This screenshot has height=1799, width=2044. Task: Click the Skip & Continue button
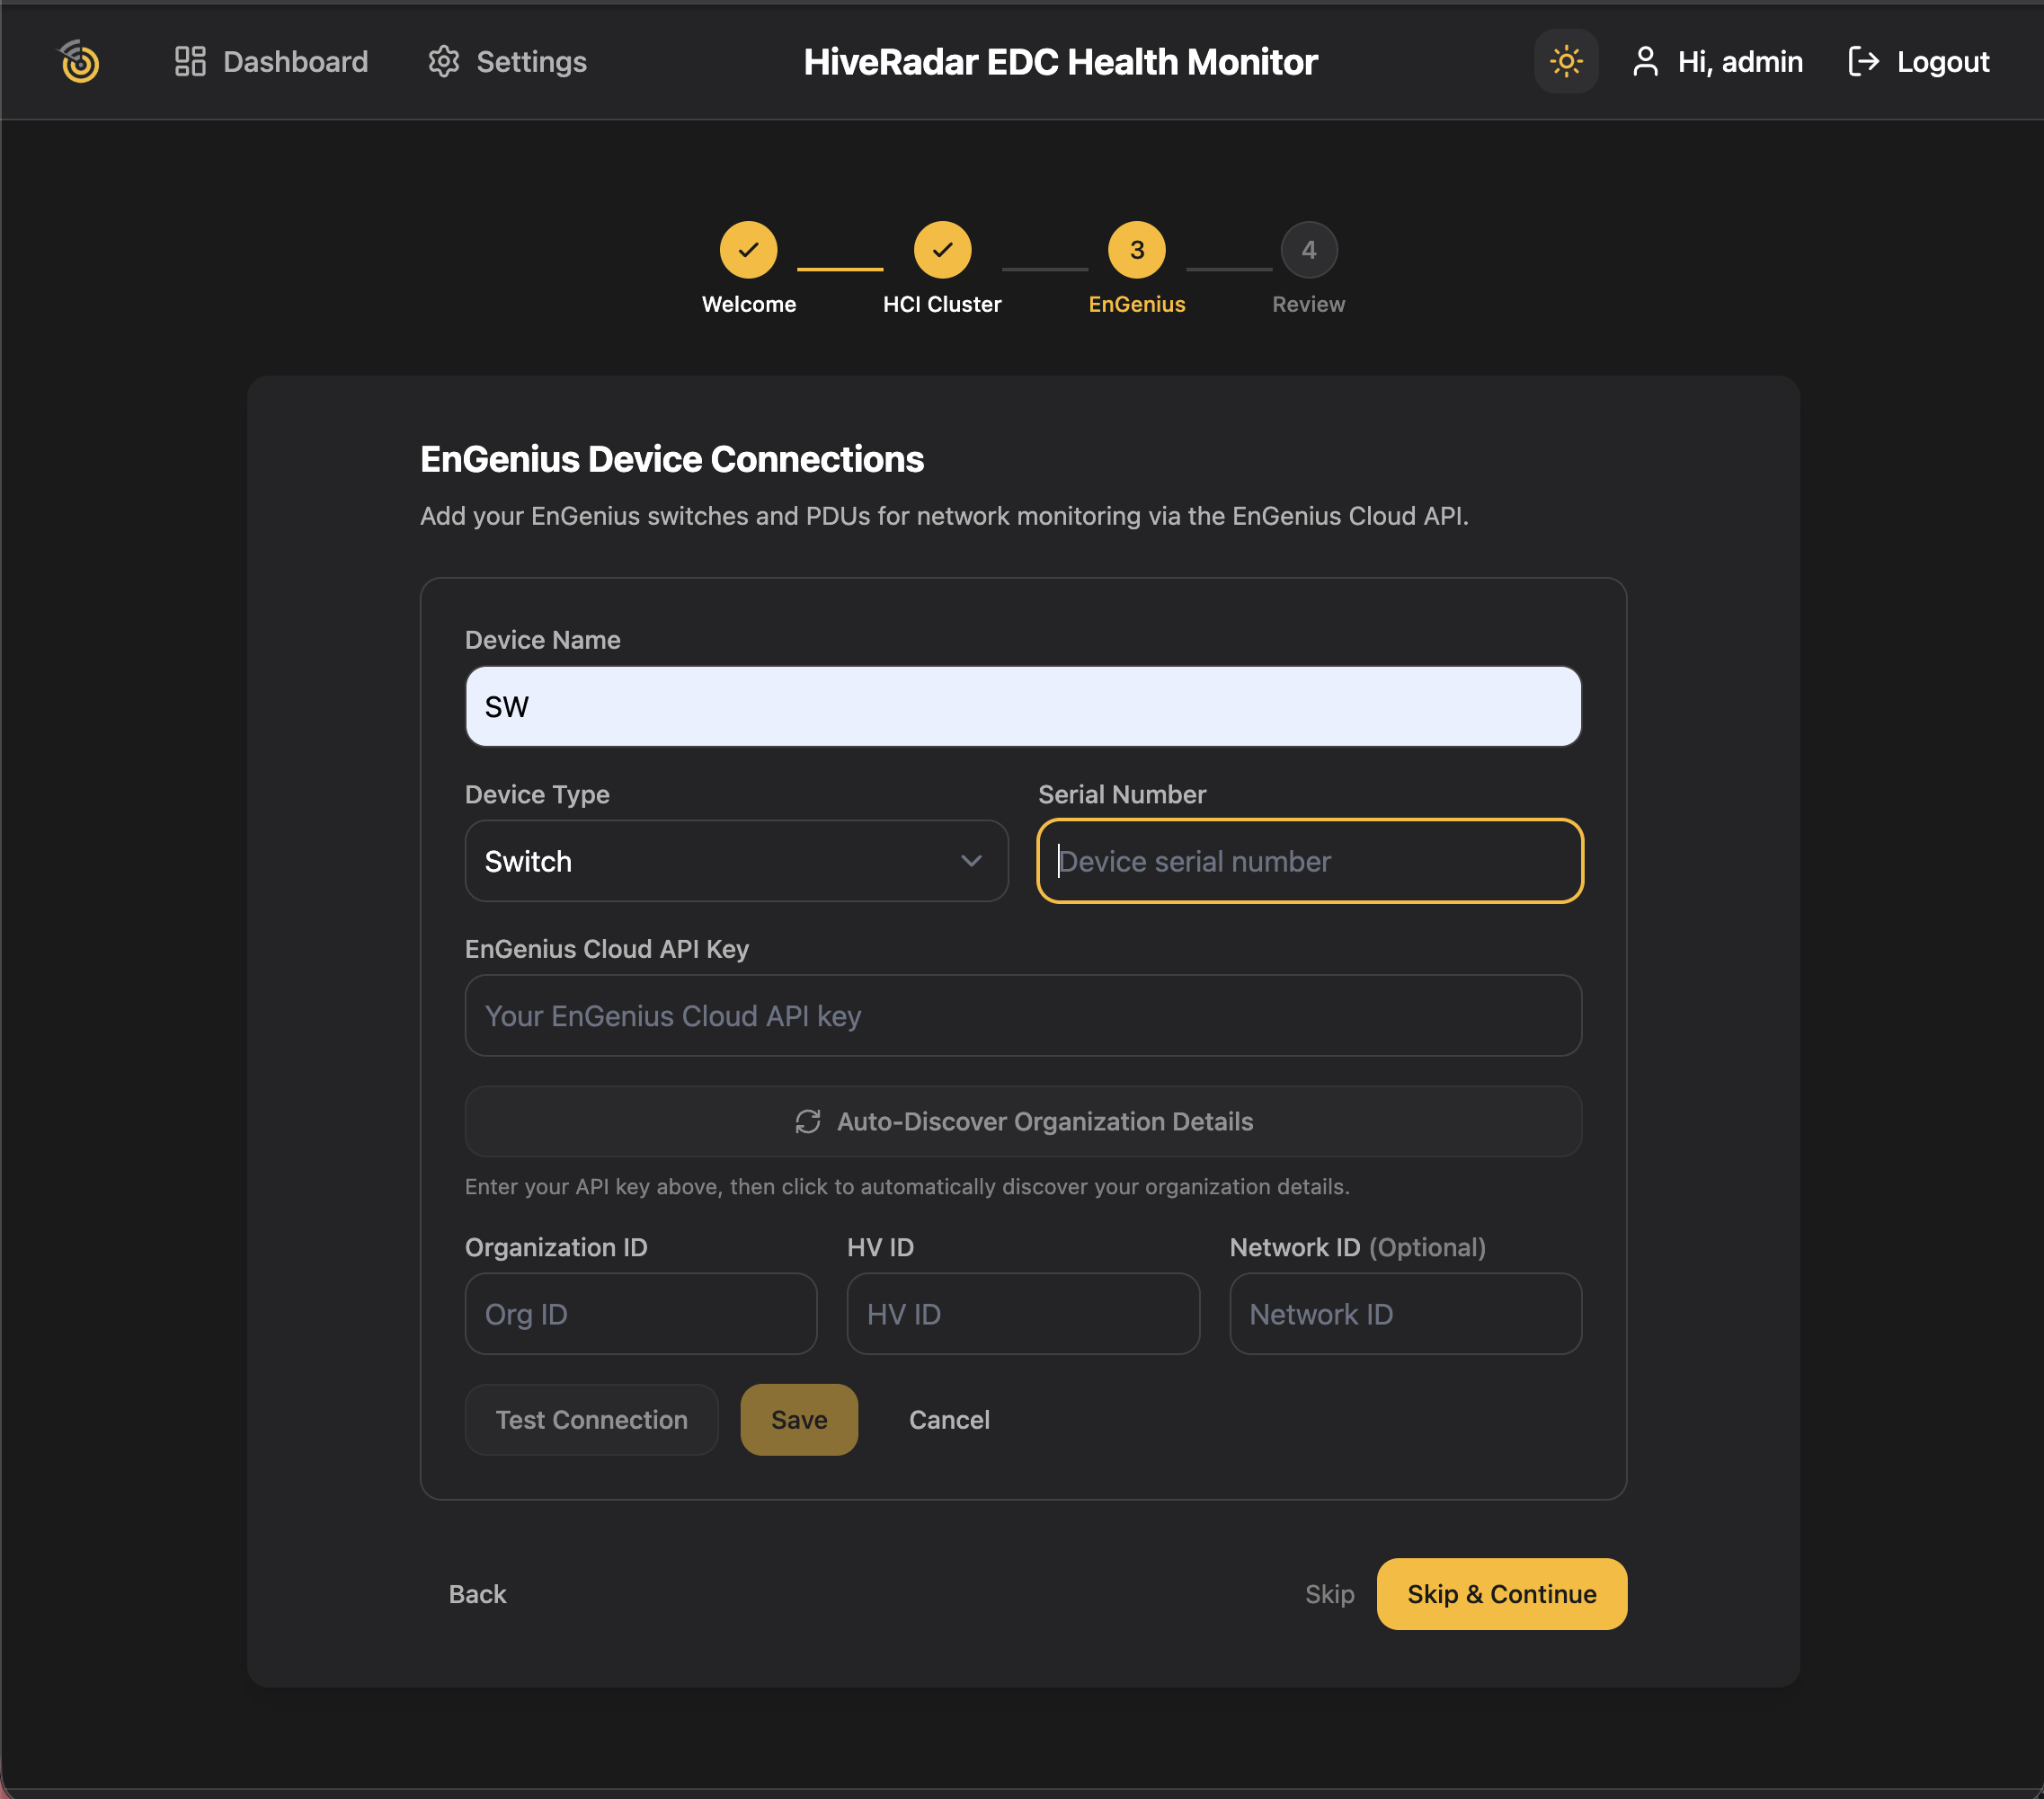1502,1595
